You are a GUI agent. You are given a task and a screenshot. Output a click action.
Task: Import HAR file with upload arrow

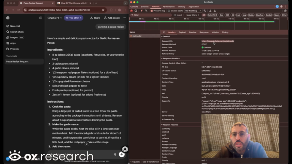click(x=210, y=11)
